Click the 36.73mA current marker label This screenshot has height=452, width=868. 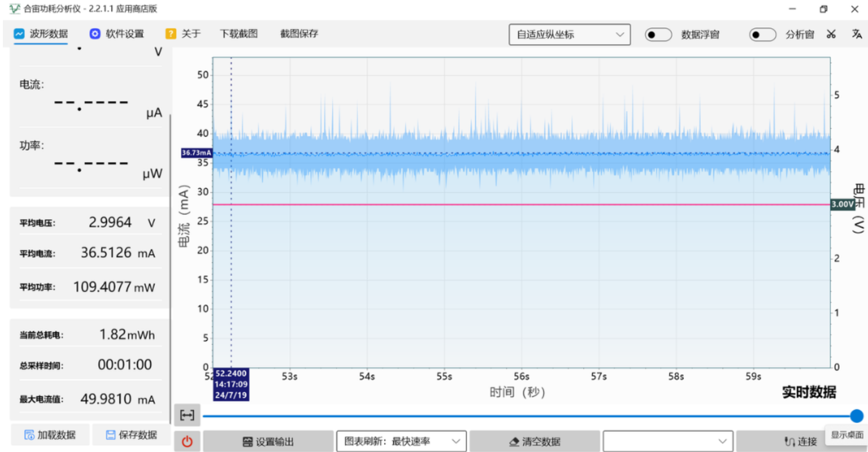[x=197, y=153]
